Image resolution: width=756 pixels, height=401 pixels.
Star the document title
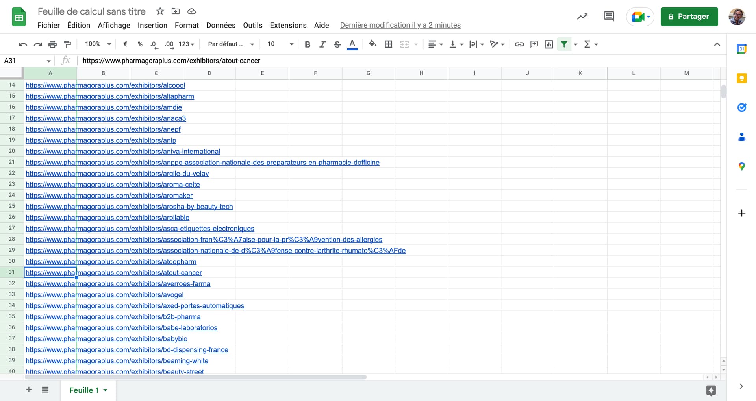(160, 11)
